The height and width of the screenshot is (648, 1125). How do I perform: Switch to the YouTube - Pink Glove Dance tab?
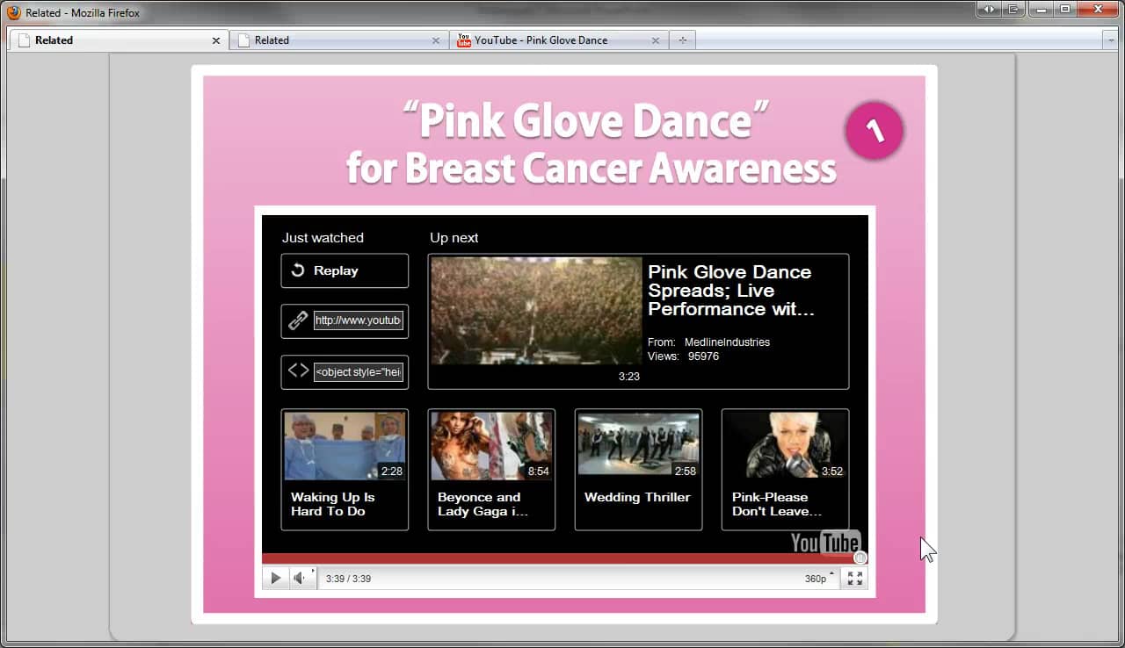558,40
